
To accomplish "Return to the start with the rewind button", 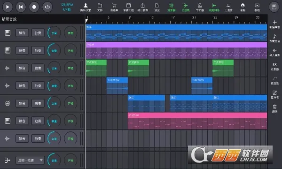I will pos(21,7).
